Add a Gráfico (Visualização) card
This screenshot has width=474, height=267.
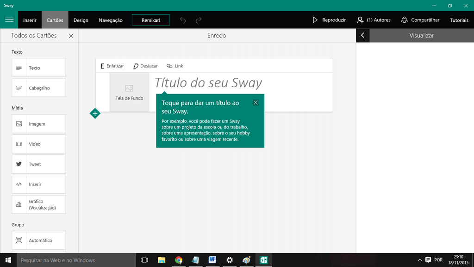tap(39, 204)
